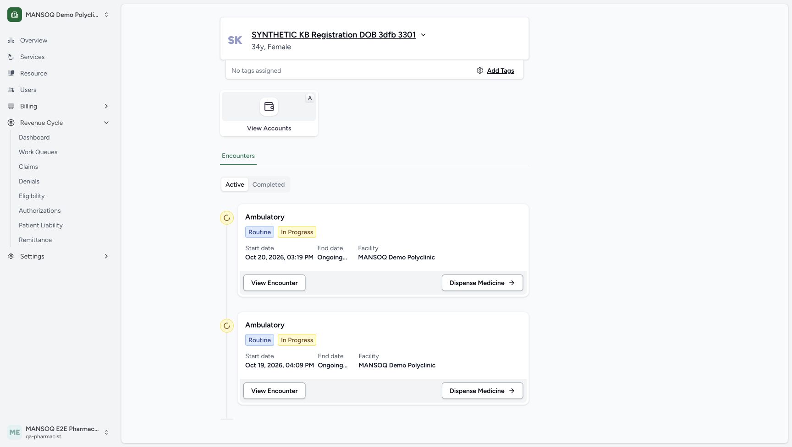Switch to the Completed encounters filter
The image size is (792, 447).
269,184
